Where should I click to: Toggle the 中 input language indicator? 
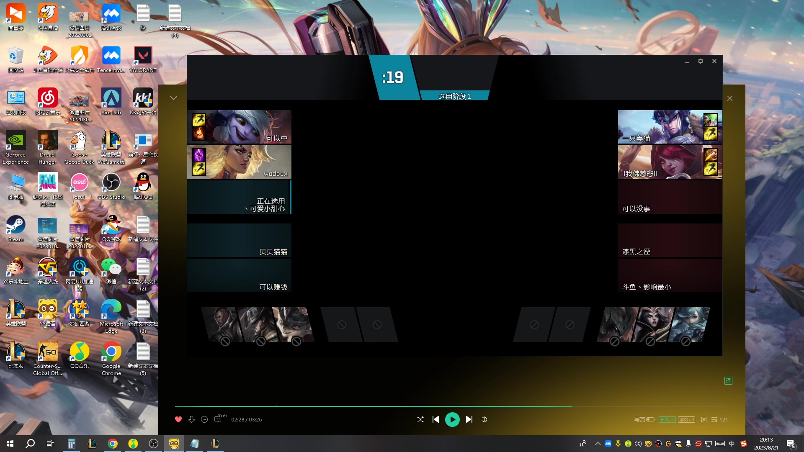(x=732, y=444)
